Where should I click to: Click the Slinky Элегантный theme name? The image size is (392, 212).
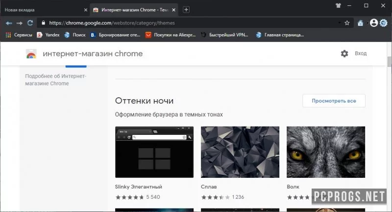pyautogui.click(x=139, y=187)
